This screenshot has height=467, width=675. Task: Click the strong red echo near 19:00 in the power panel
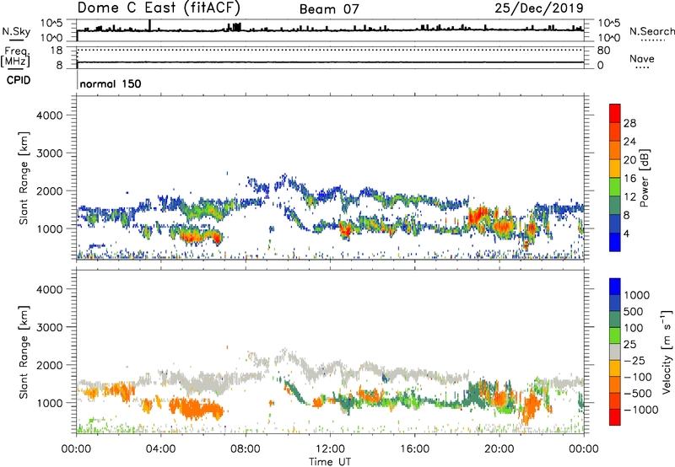coord(479,216)
